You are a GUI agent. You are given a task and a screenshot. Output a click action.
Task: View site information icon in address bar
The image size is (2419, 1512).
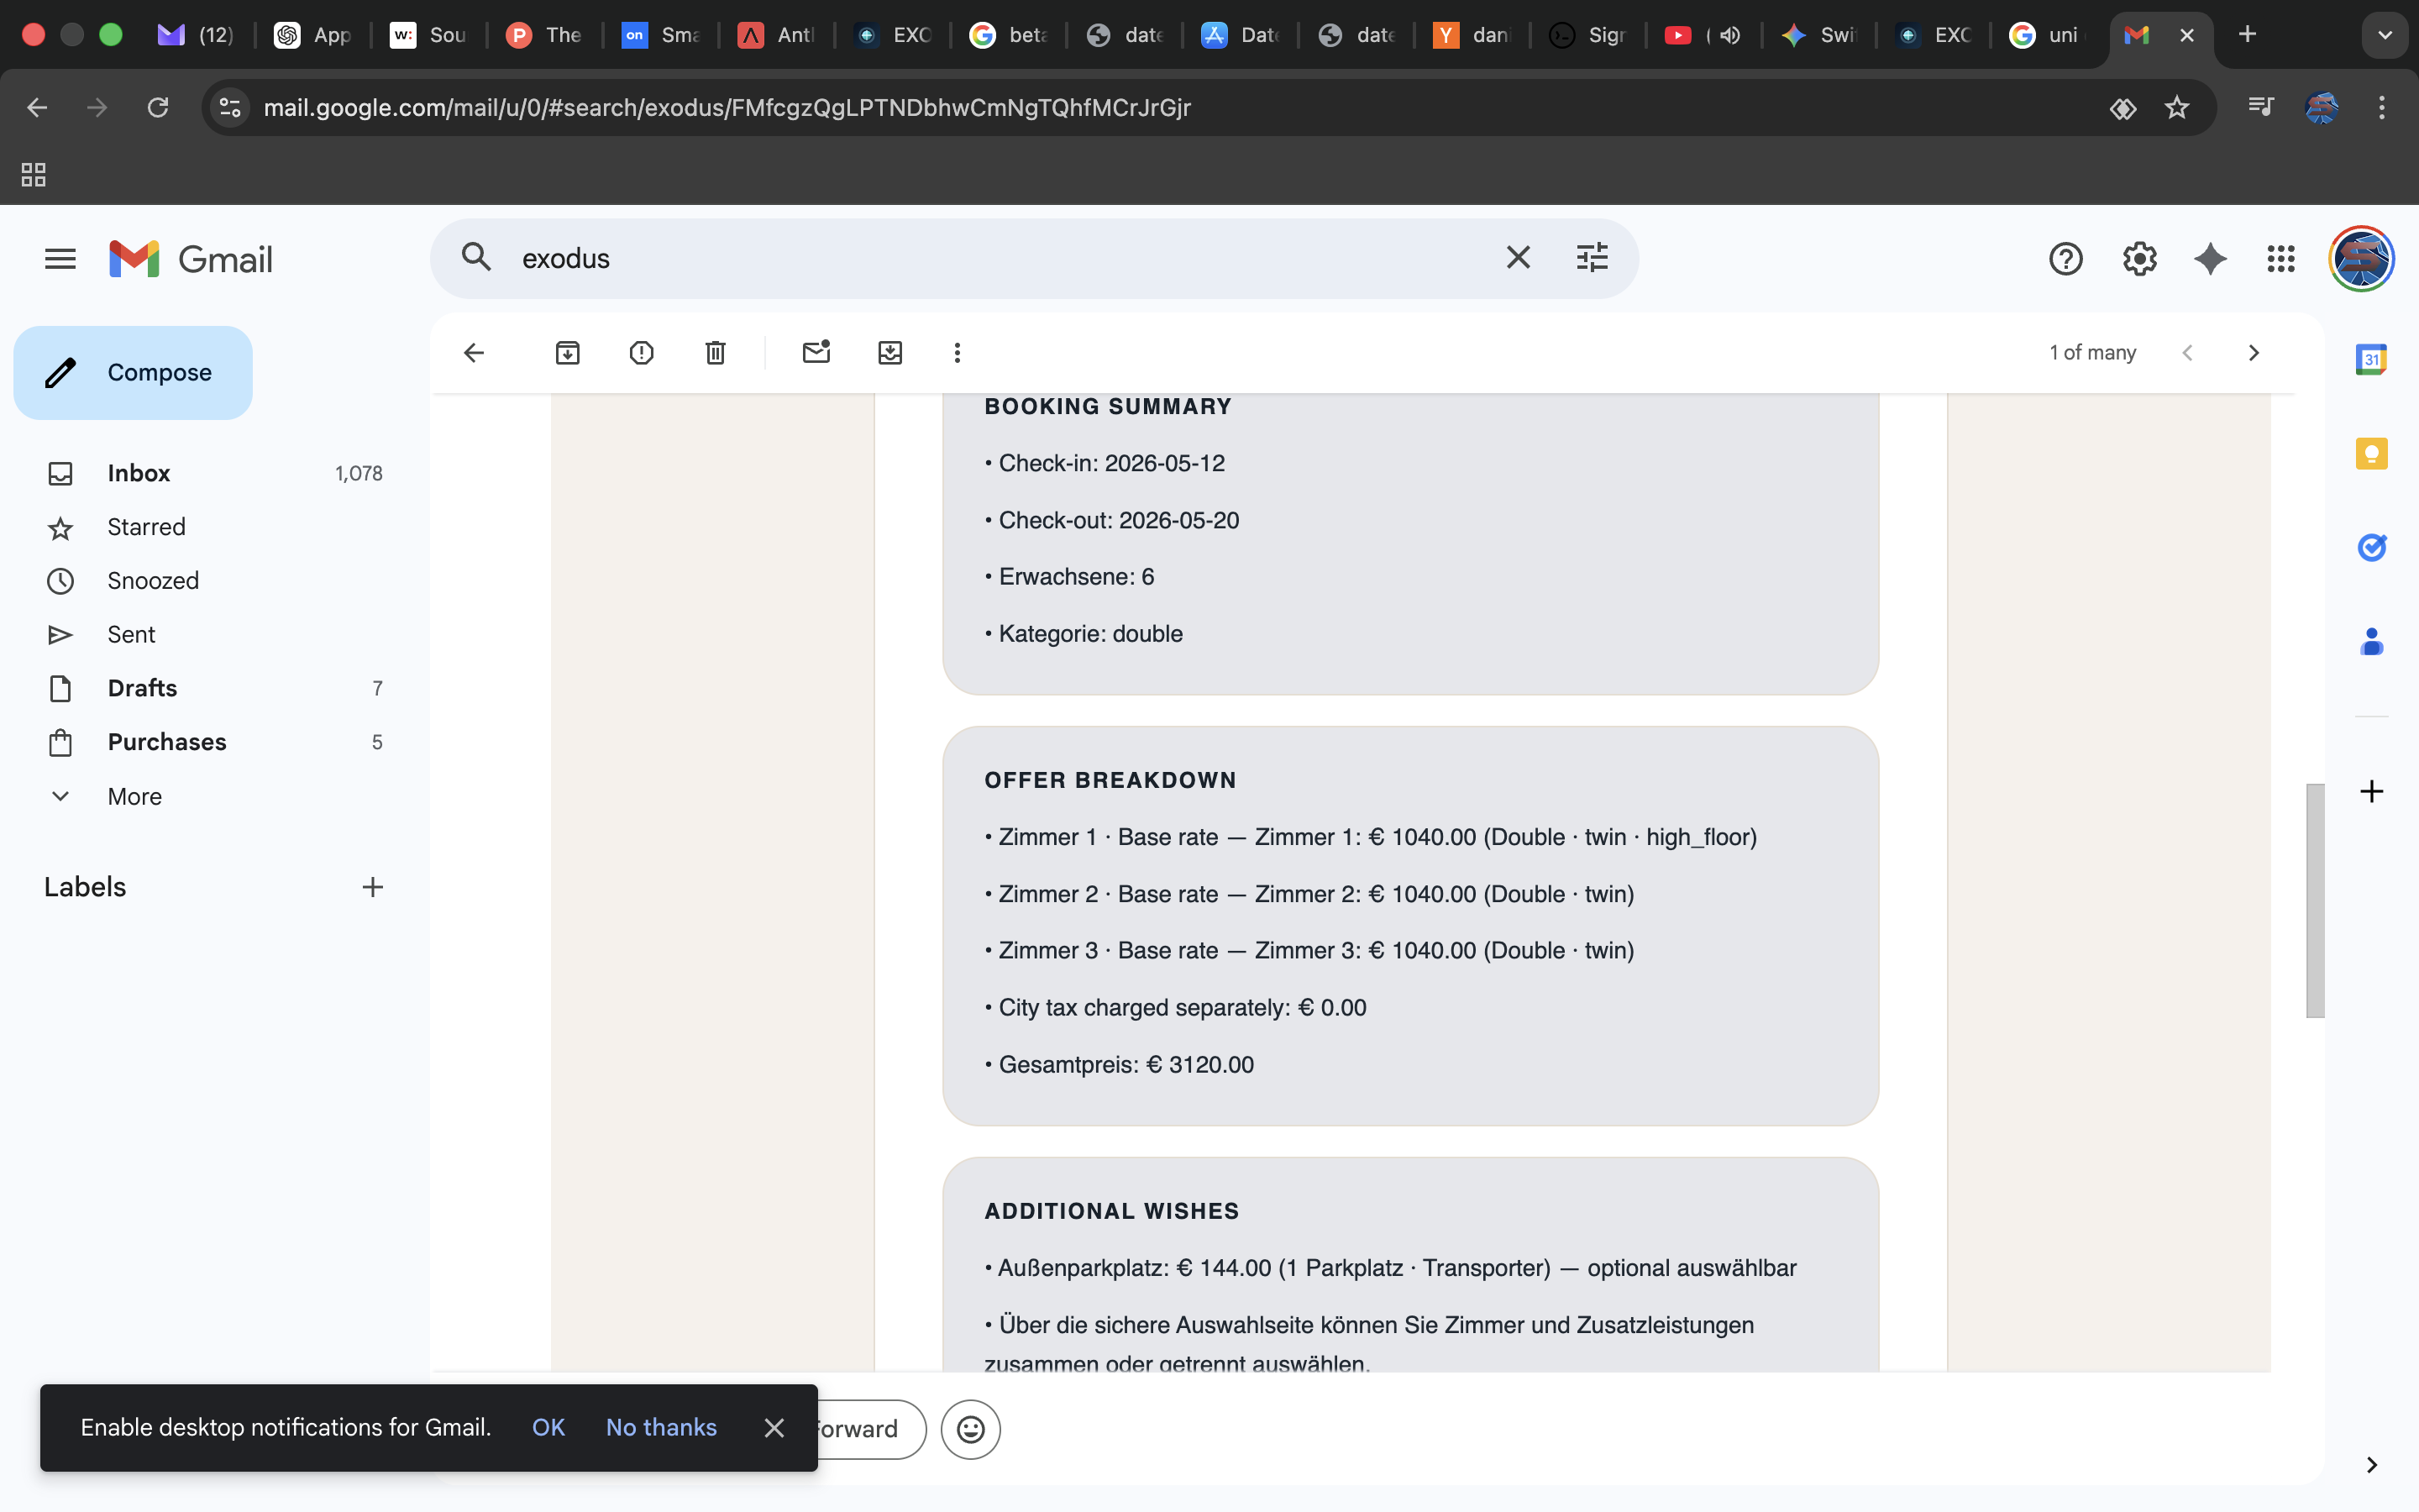tap(230, 107)
